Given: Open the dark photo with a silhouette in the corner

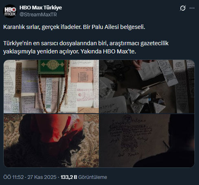Looking at the screenshot, I should [x=147, y=141].
